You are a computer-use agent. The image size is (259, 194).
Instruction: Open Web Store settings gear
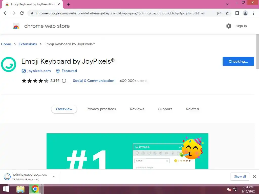[229, 26]
